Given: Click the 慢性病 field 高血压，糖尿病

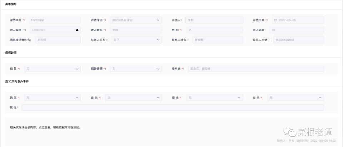Looking at the screenshot, I should pos(256,69).
